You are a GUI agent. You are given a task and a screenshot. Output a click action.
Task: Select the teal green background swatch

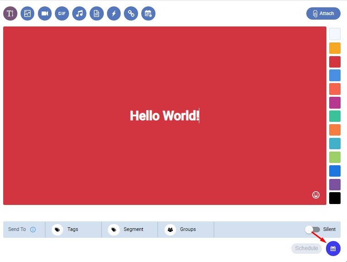[335, 116]
